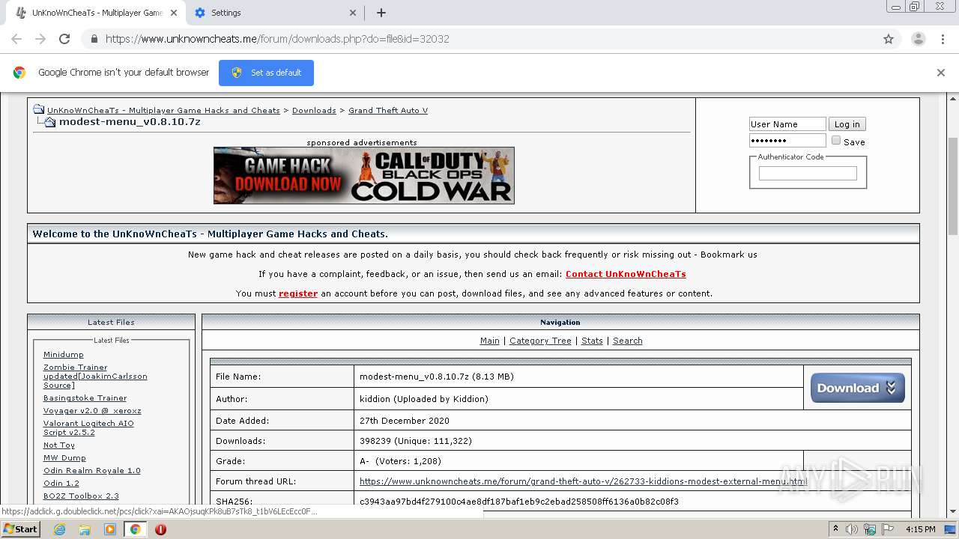Image resolution: width=959 pixels, height=539 pixels.
Task: Open the red register link
Action: click(x=298, y=293)
